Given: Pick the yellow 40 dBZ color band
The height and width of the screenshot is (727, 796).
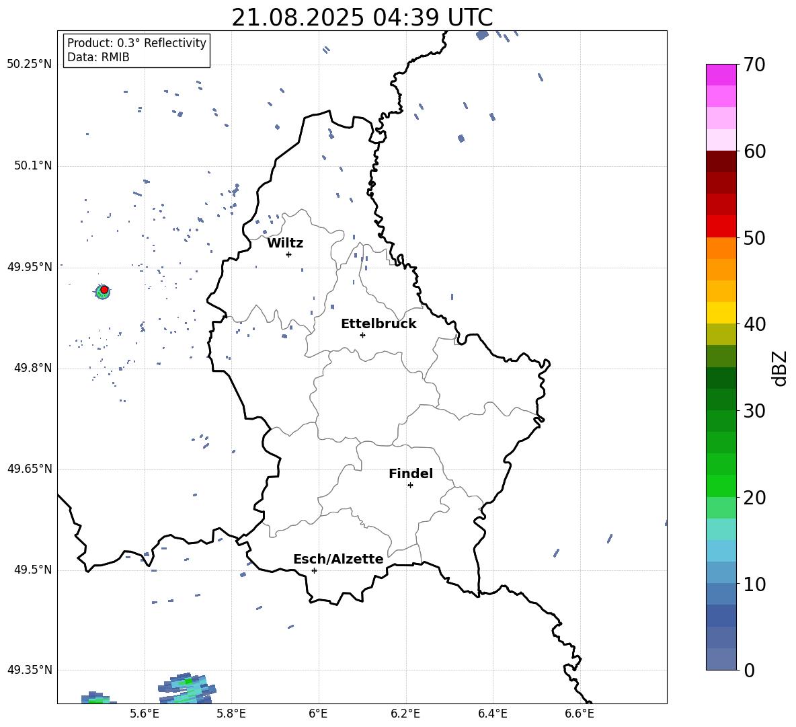Looking at the screenshot, I should [x=721, y=313].
